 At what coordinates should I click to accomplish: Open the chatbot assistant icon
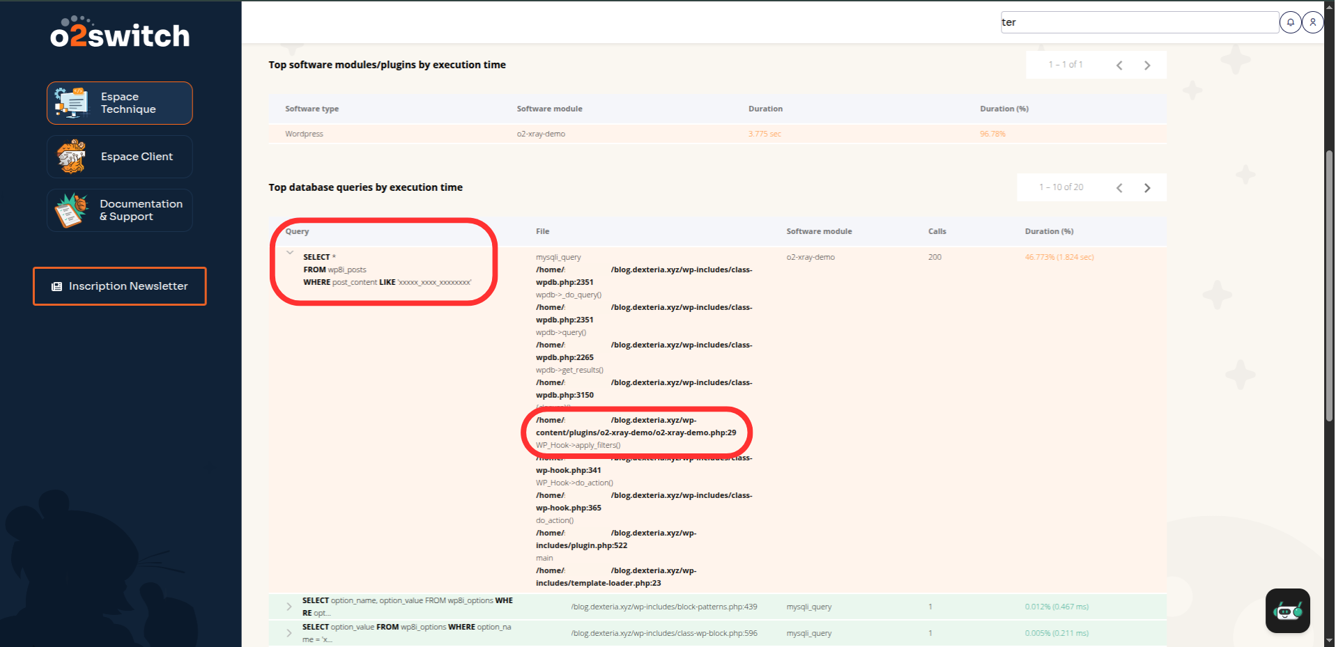pyautogui.click(x=1288, y=611)
